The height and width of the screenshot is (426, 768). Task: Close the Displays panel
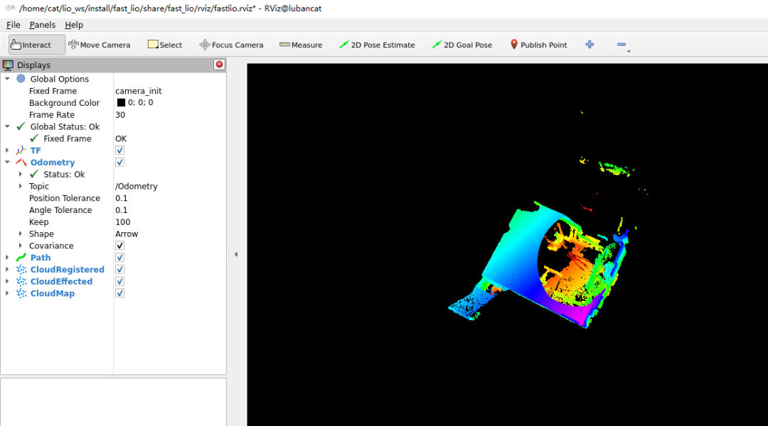point(219,65)
